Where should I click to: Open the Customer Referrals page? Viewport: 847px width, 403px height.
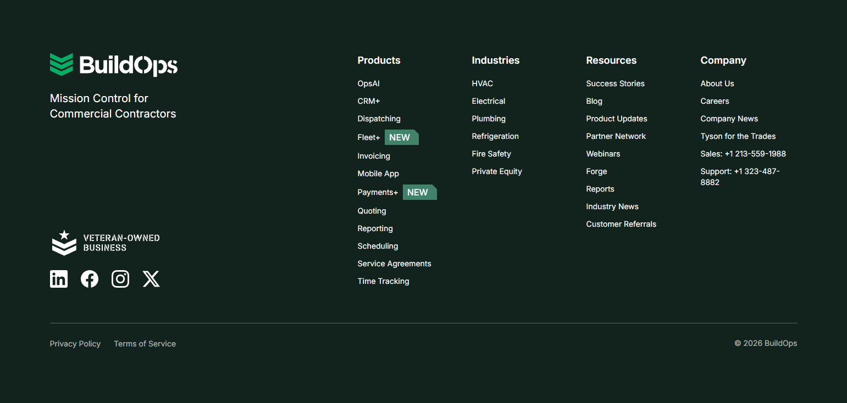click(621, 223)
